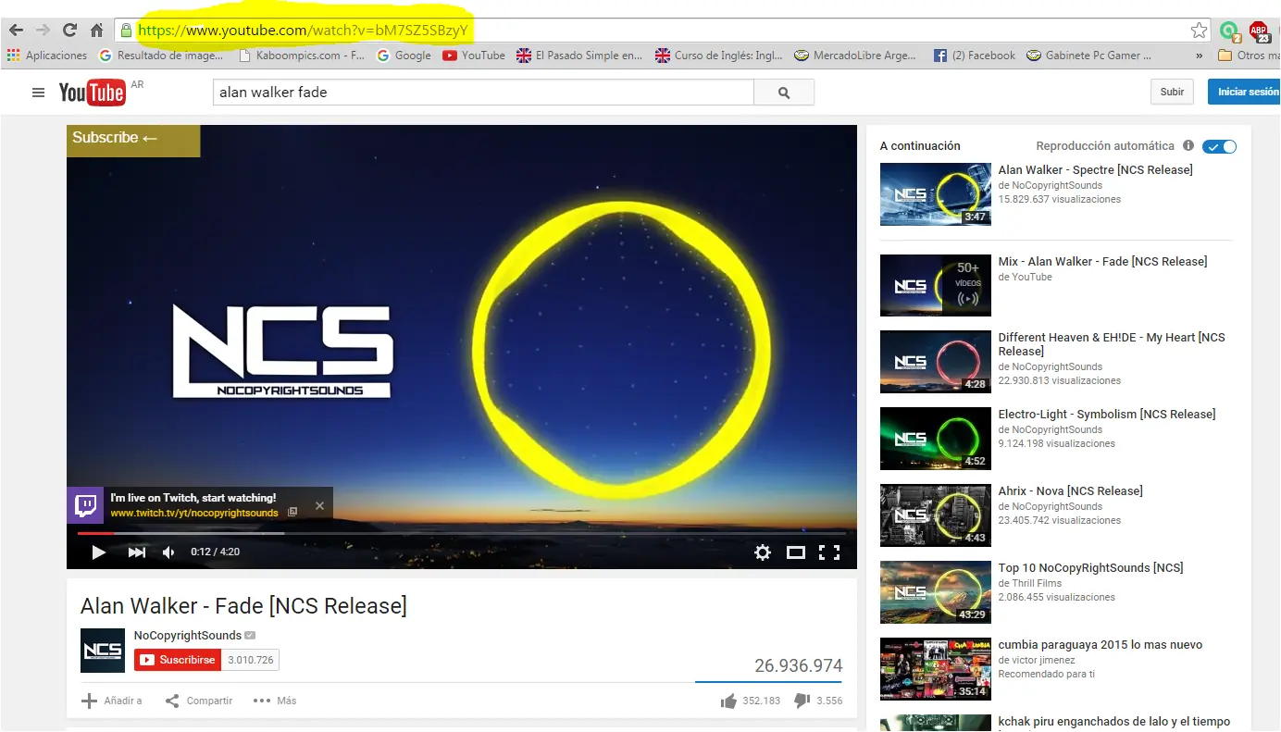1281x732 pixels.
Task: Click the browser address bar URL
Action: (303, 31)
